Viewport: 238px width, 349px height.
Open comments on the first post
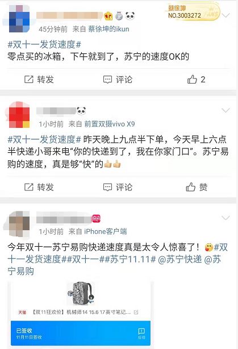click(x=118, y=80)
